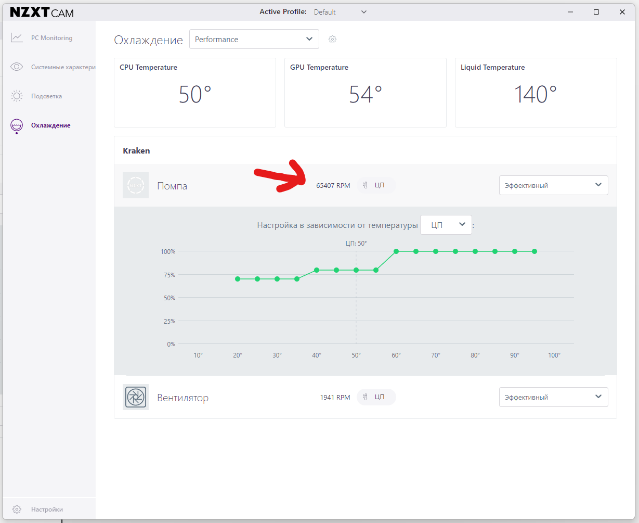Click the NZXT pump icon thumbnail

coord(136,185)
